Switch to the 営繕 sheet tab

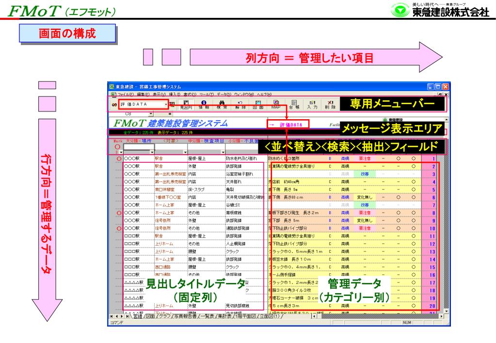coord(138,316)
